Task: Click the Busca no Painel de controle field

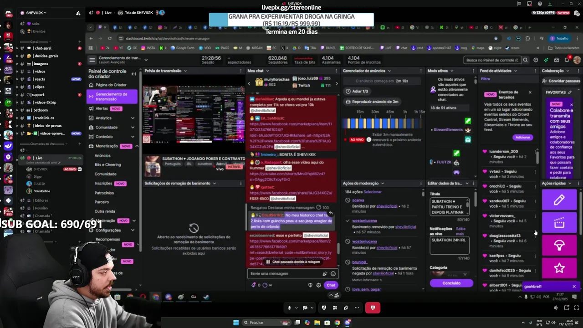Action: click(492, 60)
